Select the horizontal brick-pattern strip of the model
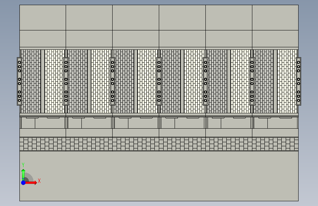 (x=159, y=144)
